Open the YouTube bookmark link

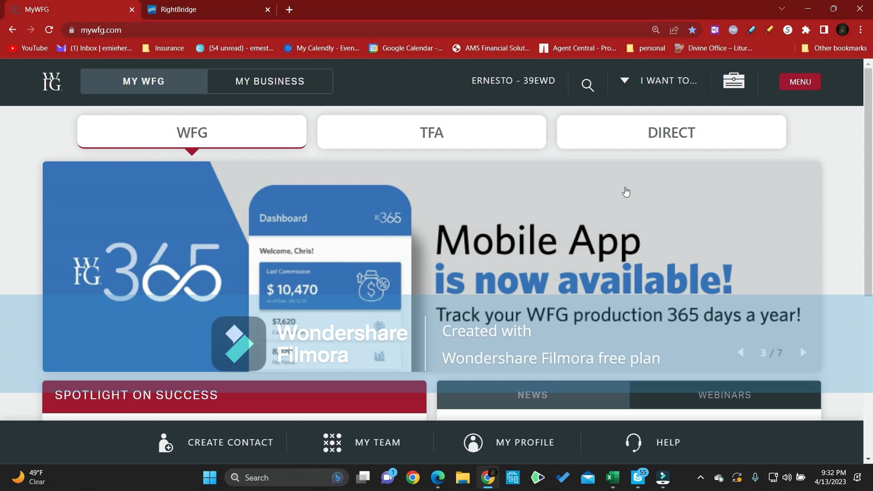pos(28,48)
